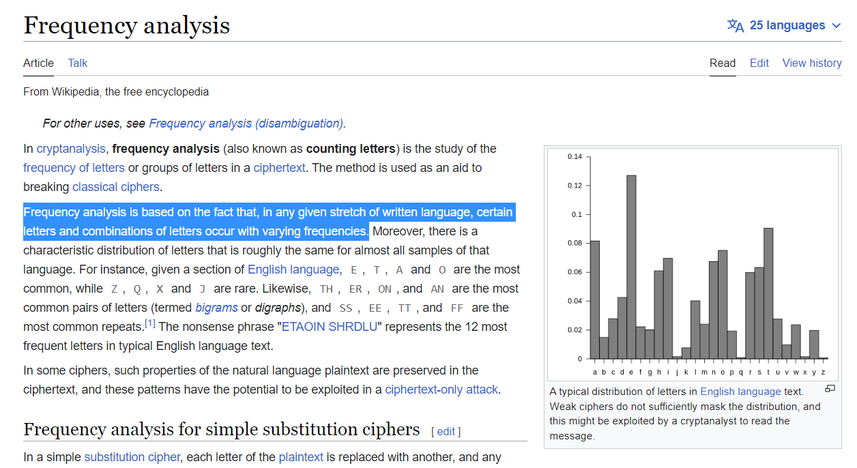Open the substitution cipher link

(132, 457)
